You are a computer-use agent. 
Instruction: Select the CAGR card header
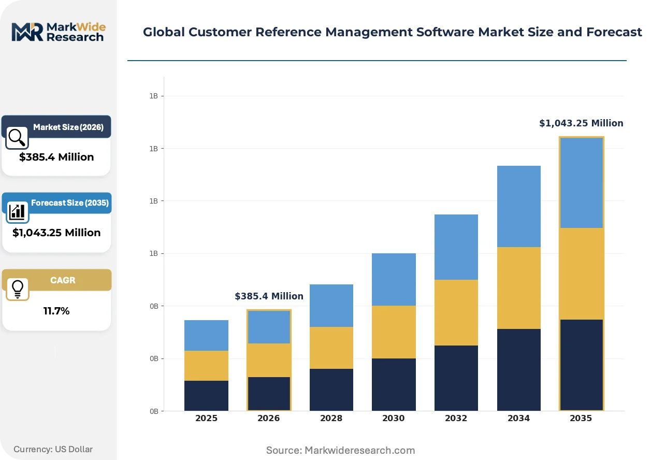(56, 280)
